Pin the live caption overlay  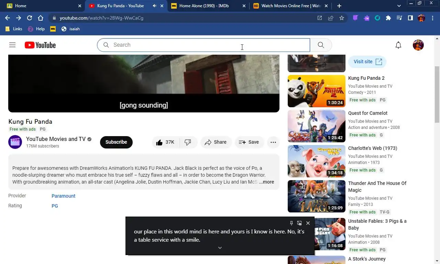[x=291, y=223]
